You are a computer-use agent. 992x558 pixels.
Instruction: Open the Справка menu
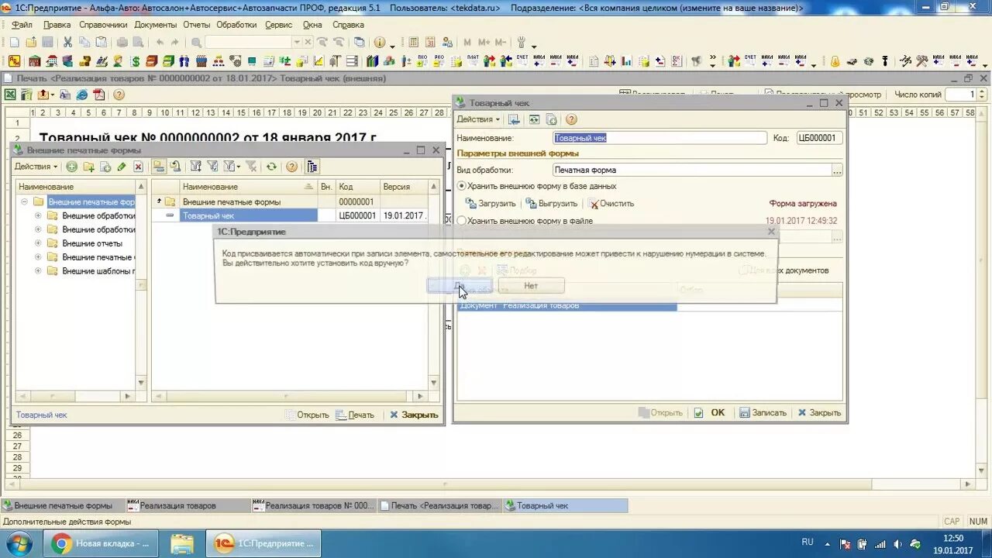pos(348,25)
